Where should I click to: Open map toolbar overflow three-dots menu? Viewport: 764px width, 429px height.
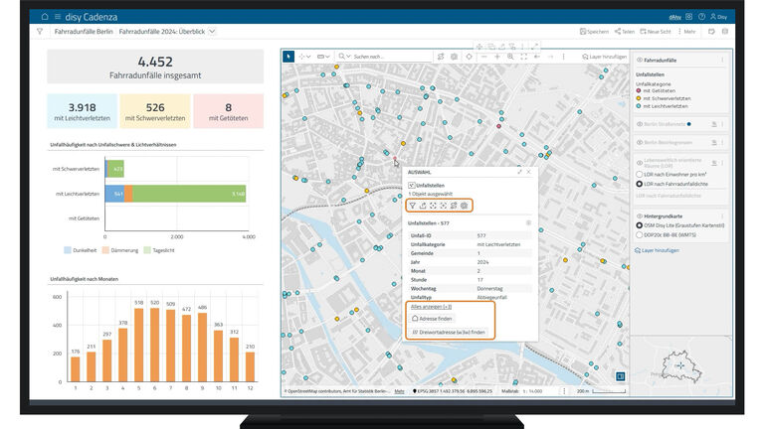pyautogui.click(x=564, y=57)
